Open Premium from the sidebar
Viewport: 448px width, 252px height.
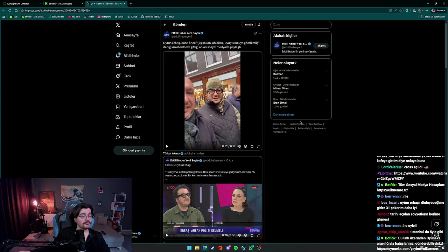pyautogui.click(x=127, y=86)
